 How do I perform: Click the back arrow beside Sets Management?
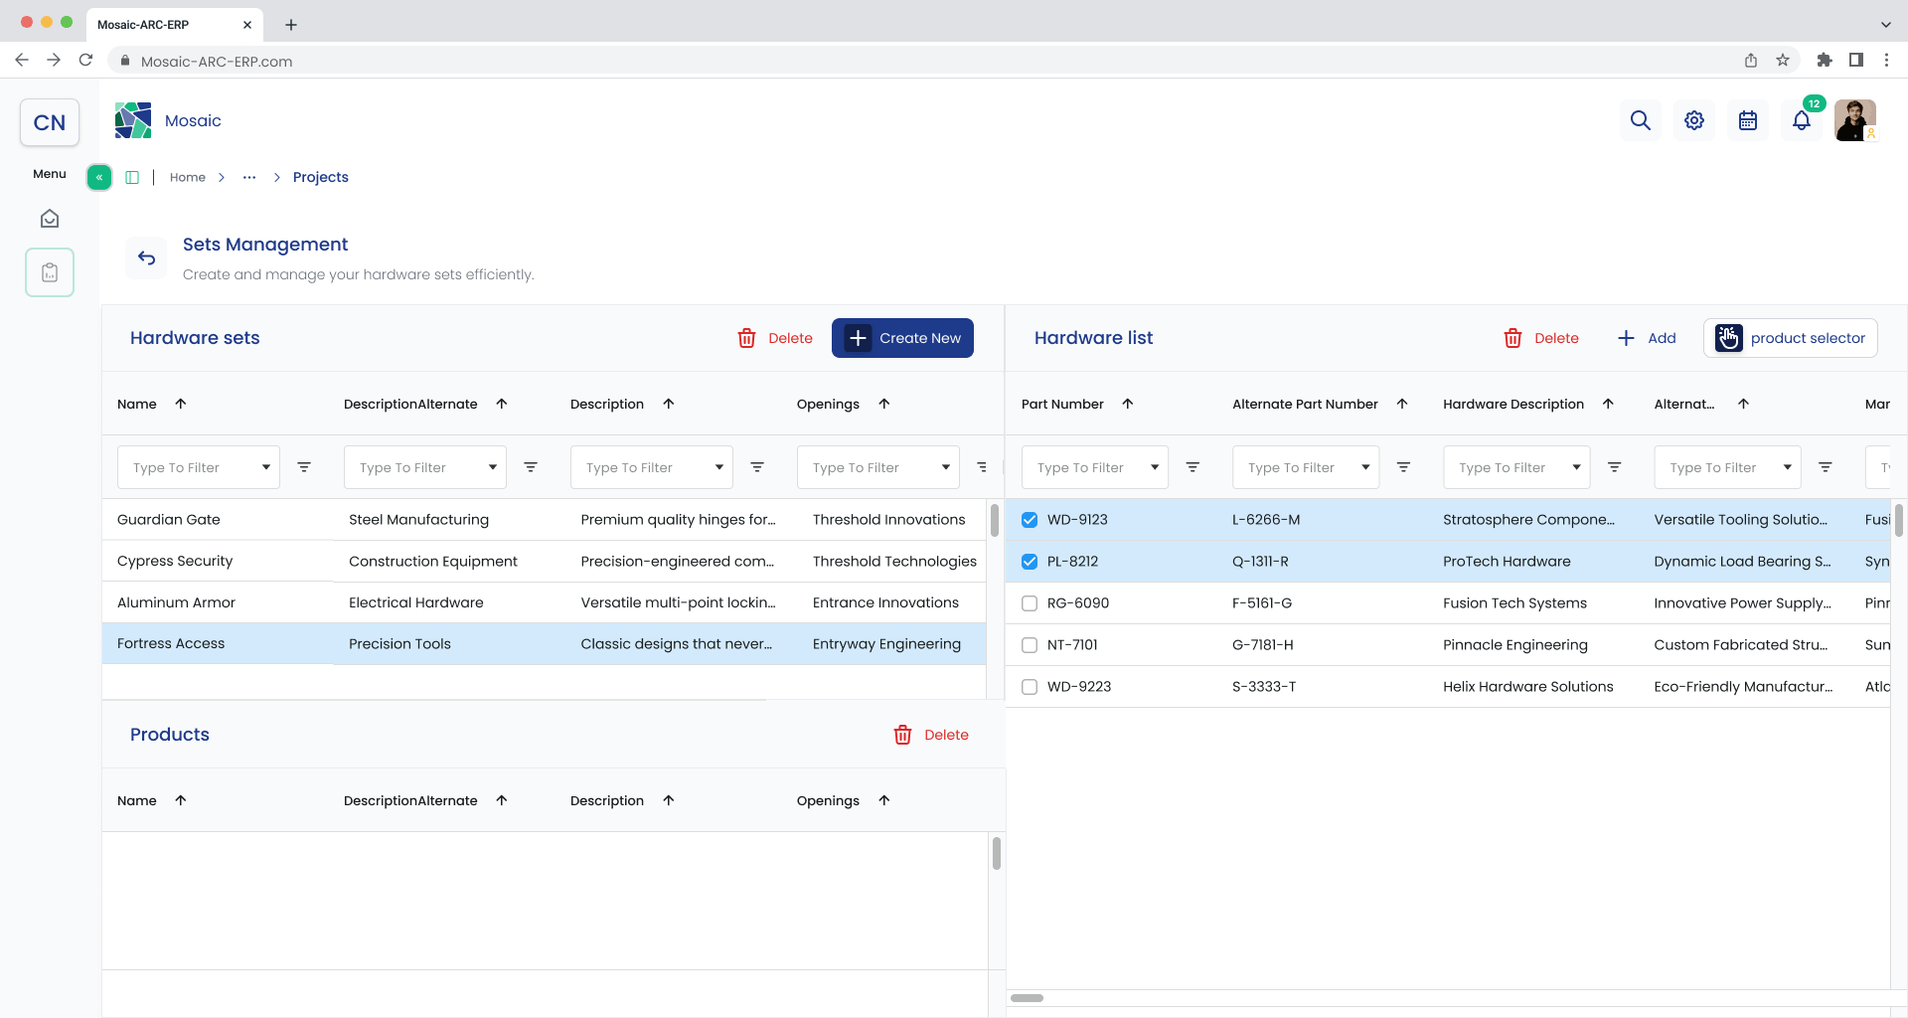pyautogui.click(x=147, y=258)
